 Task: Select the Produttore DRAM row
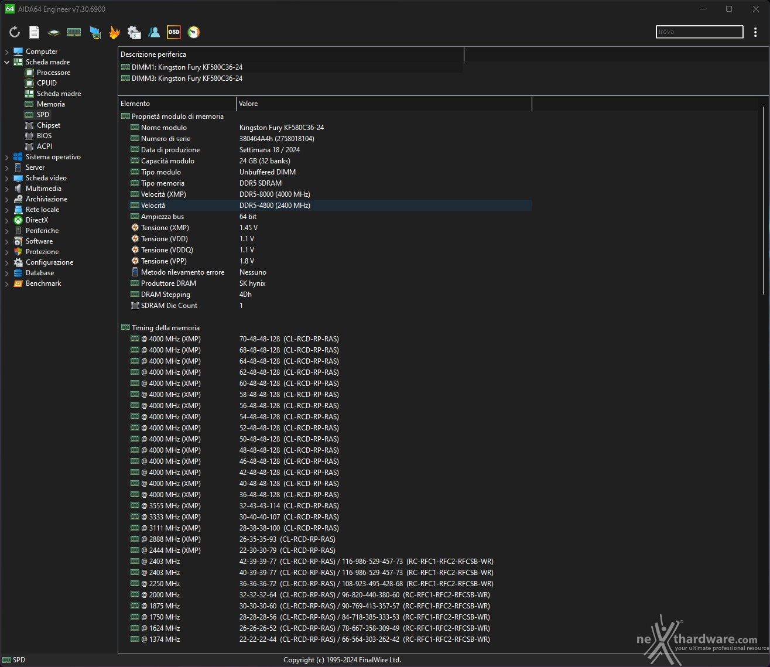pyautogui.click(x=330, y=283)
